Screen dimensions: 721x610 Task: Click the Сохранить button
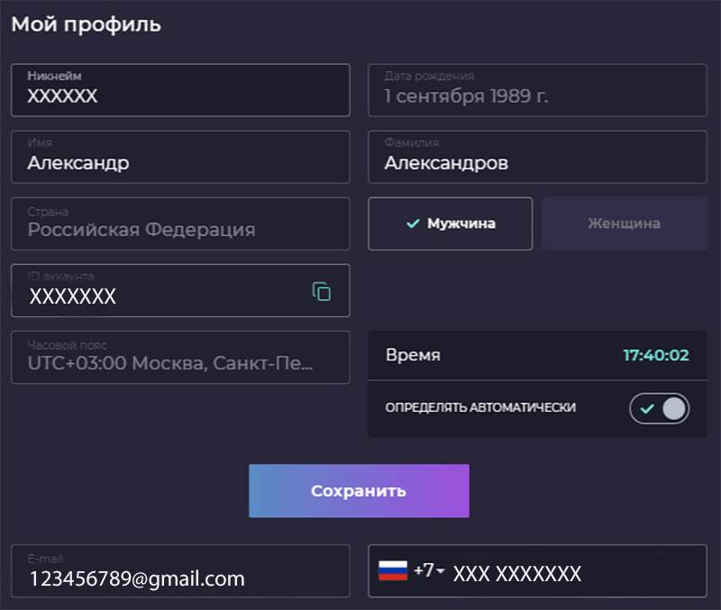359,490
